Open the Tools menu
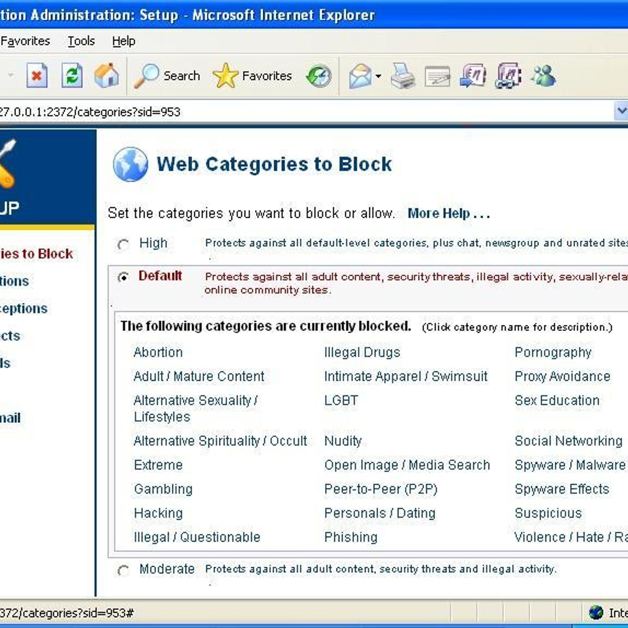The height and width of the screenshot is (628, 628). tap(81, 41)
